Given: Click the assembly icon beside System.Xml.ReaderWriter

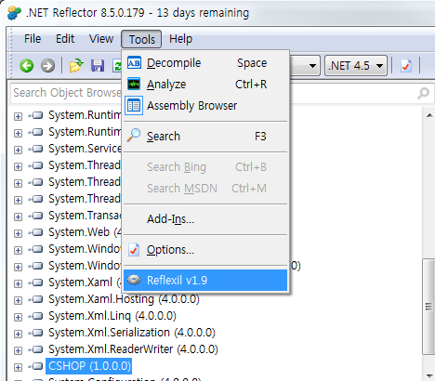Looking at the screenshot, I should [x=36, y=349].
